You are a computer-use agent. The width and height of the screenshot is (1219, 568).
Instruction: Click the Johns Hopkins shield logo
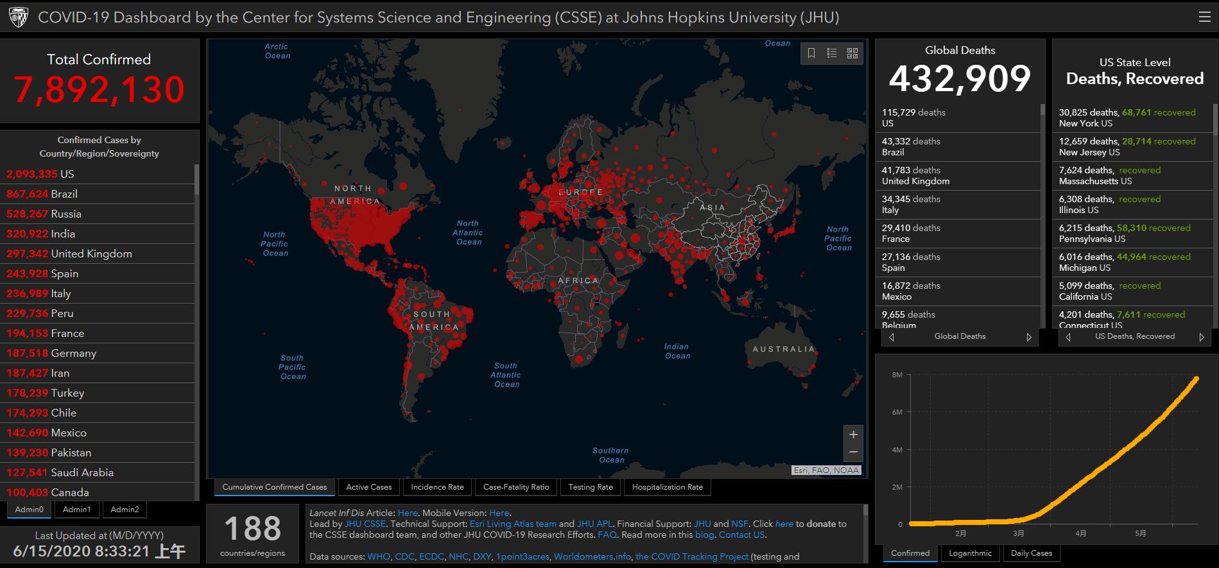click(x=19, y=17)
